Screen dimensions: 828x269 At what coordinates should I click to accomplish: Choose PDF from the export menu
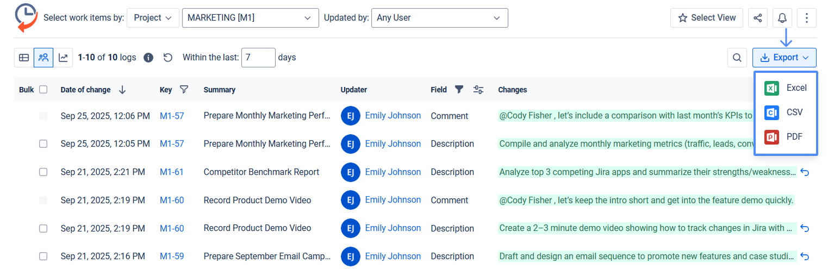click(x=786, y=137)
